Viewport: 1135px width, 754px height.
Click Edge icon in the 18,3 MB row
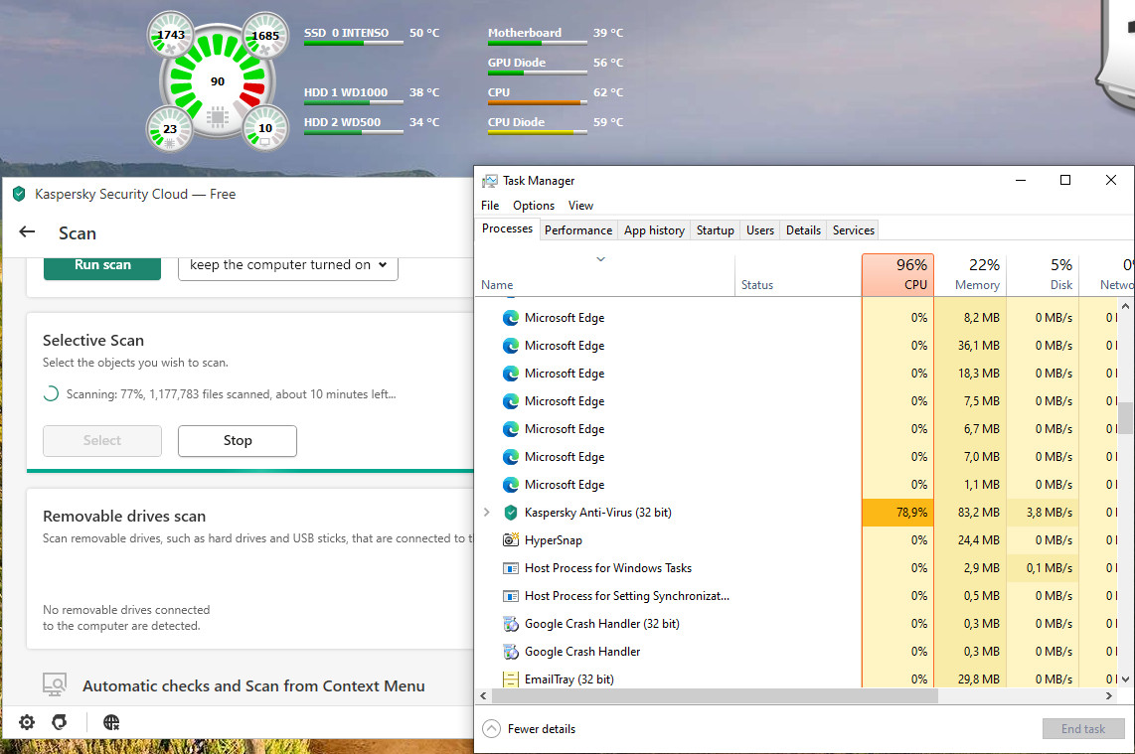coord(510,374)
